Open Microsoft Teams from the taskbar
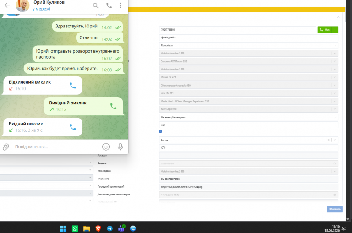 point(121,228)
